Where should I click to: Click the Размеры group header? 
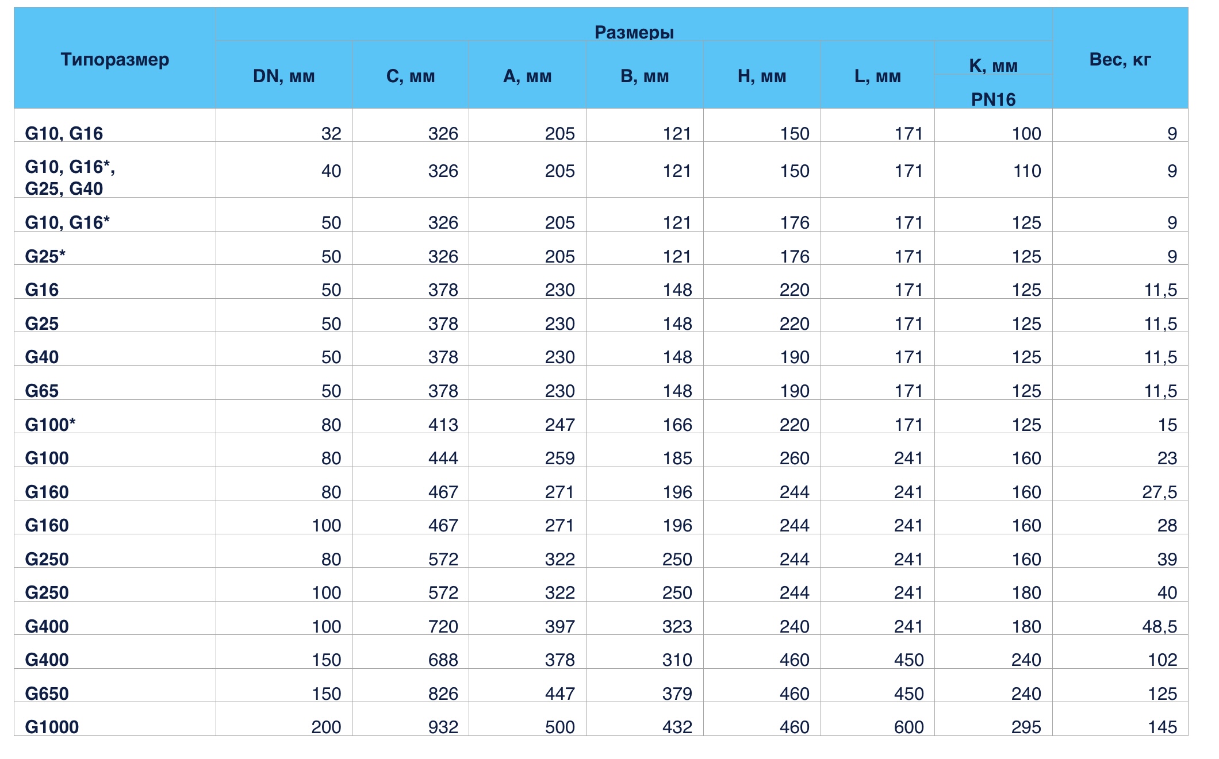[x=634, y=32]
